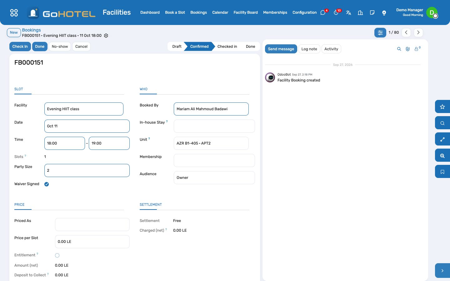Open the apps grid menu icon
The width and height of the screenshot is (450, 281).
click(14, 12)
